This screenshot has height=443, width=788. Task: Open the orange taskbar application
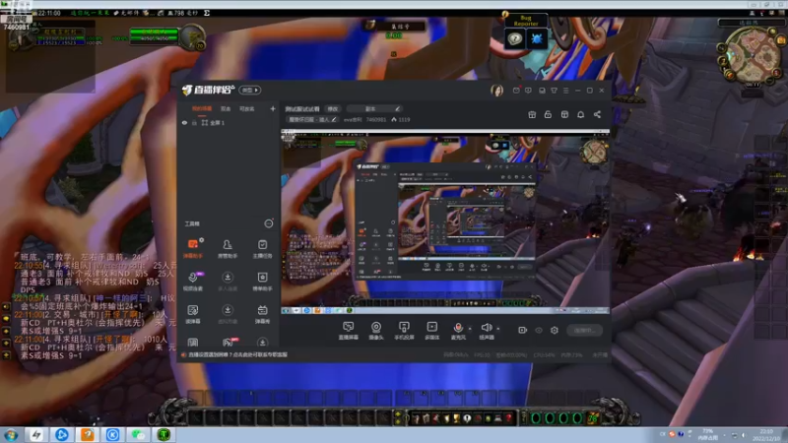(88, 435)
